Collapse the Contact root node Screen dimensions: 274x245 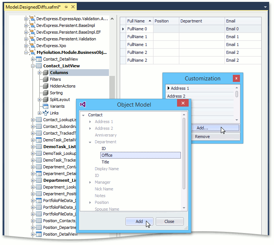click(x=83, y=115)
